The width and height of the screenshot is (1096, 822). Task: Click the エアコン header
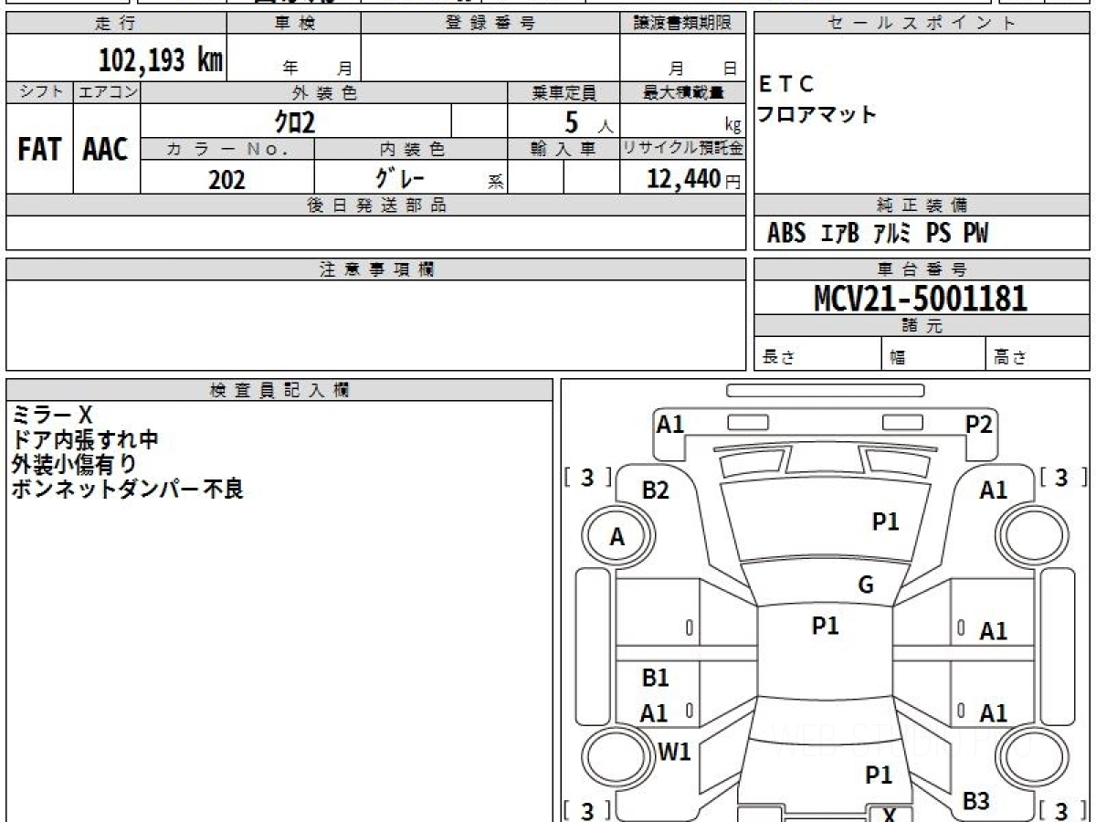coord(107,93)
